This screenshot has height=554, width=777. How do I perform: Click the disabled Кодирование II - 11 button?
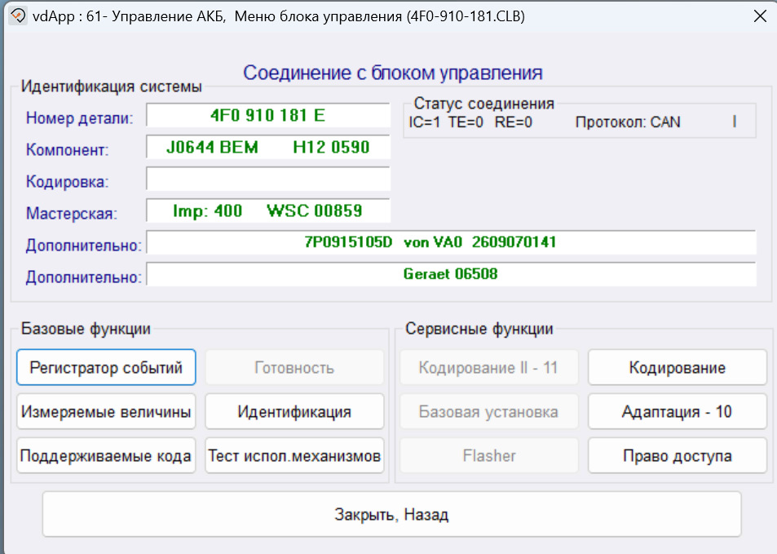click(x=488, y=367)
